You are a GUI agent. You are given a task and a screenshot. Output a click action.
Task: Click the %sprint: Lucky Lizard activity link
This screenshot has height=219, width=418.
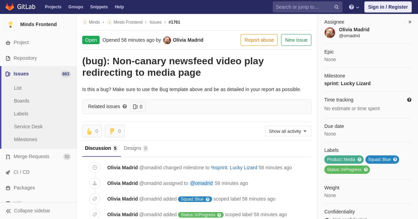pyautogui.click(x=234, y=168)
